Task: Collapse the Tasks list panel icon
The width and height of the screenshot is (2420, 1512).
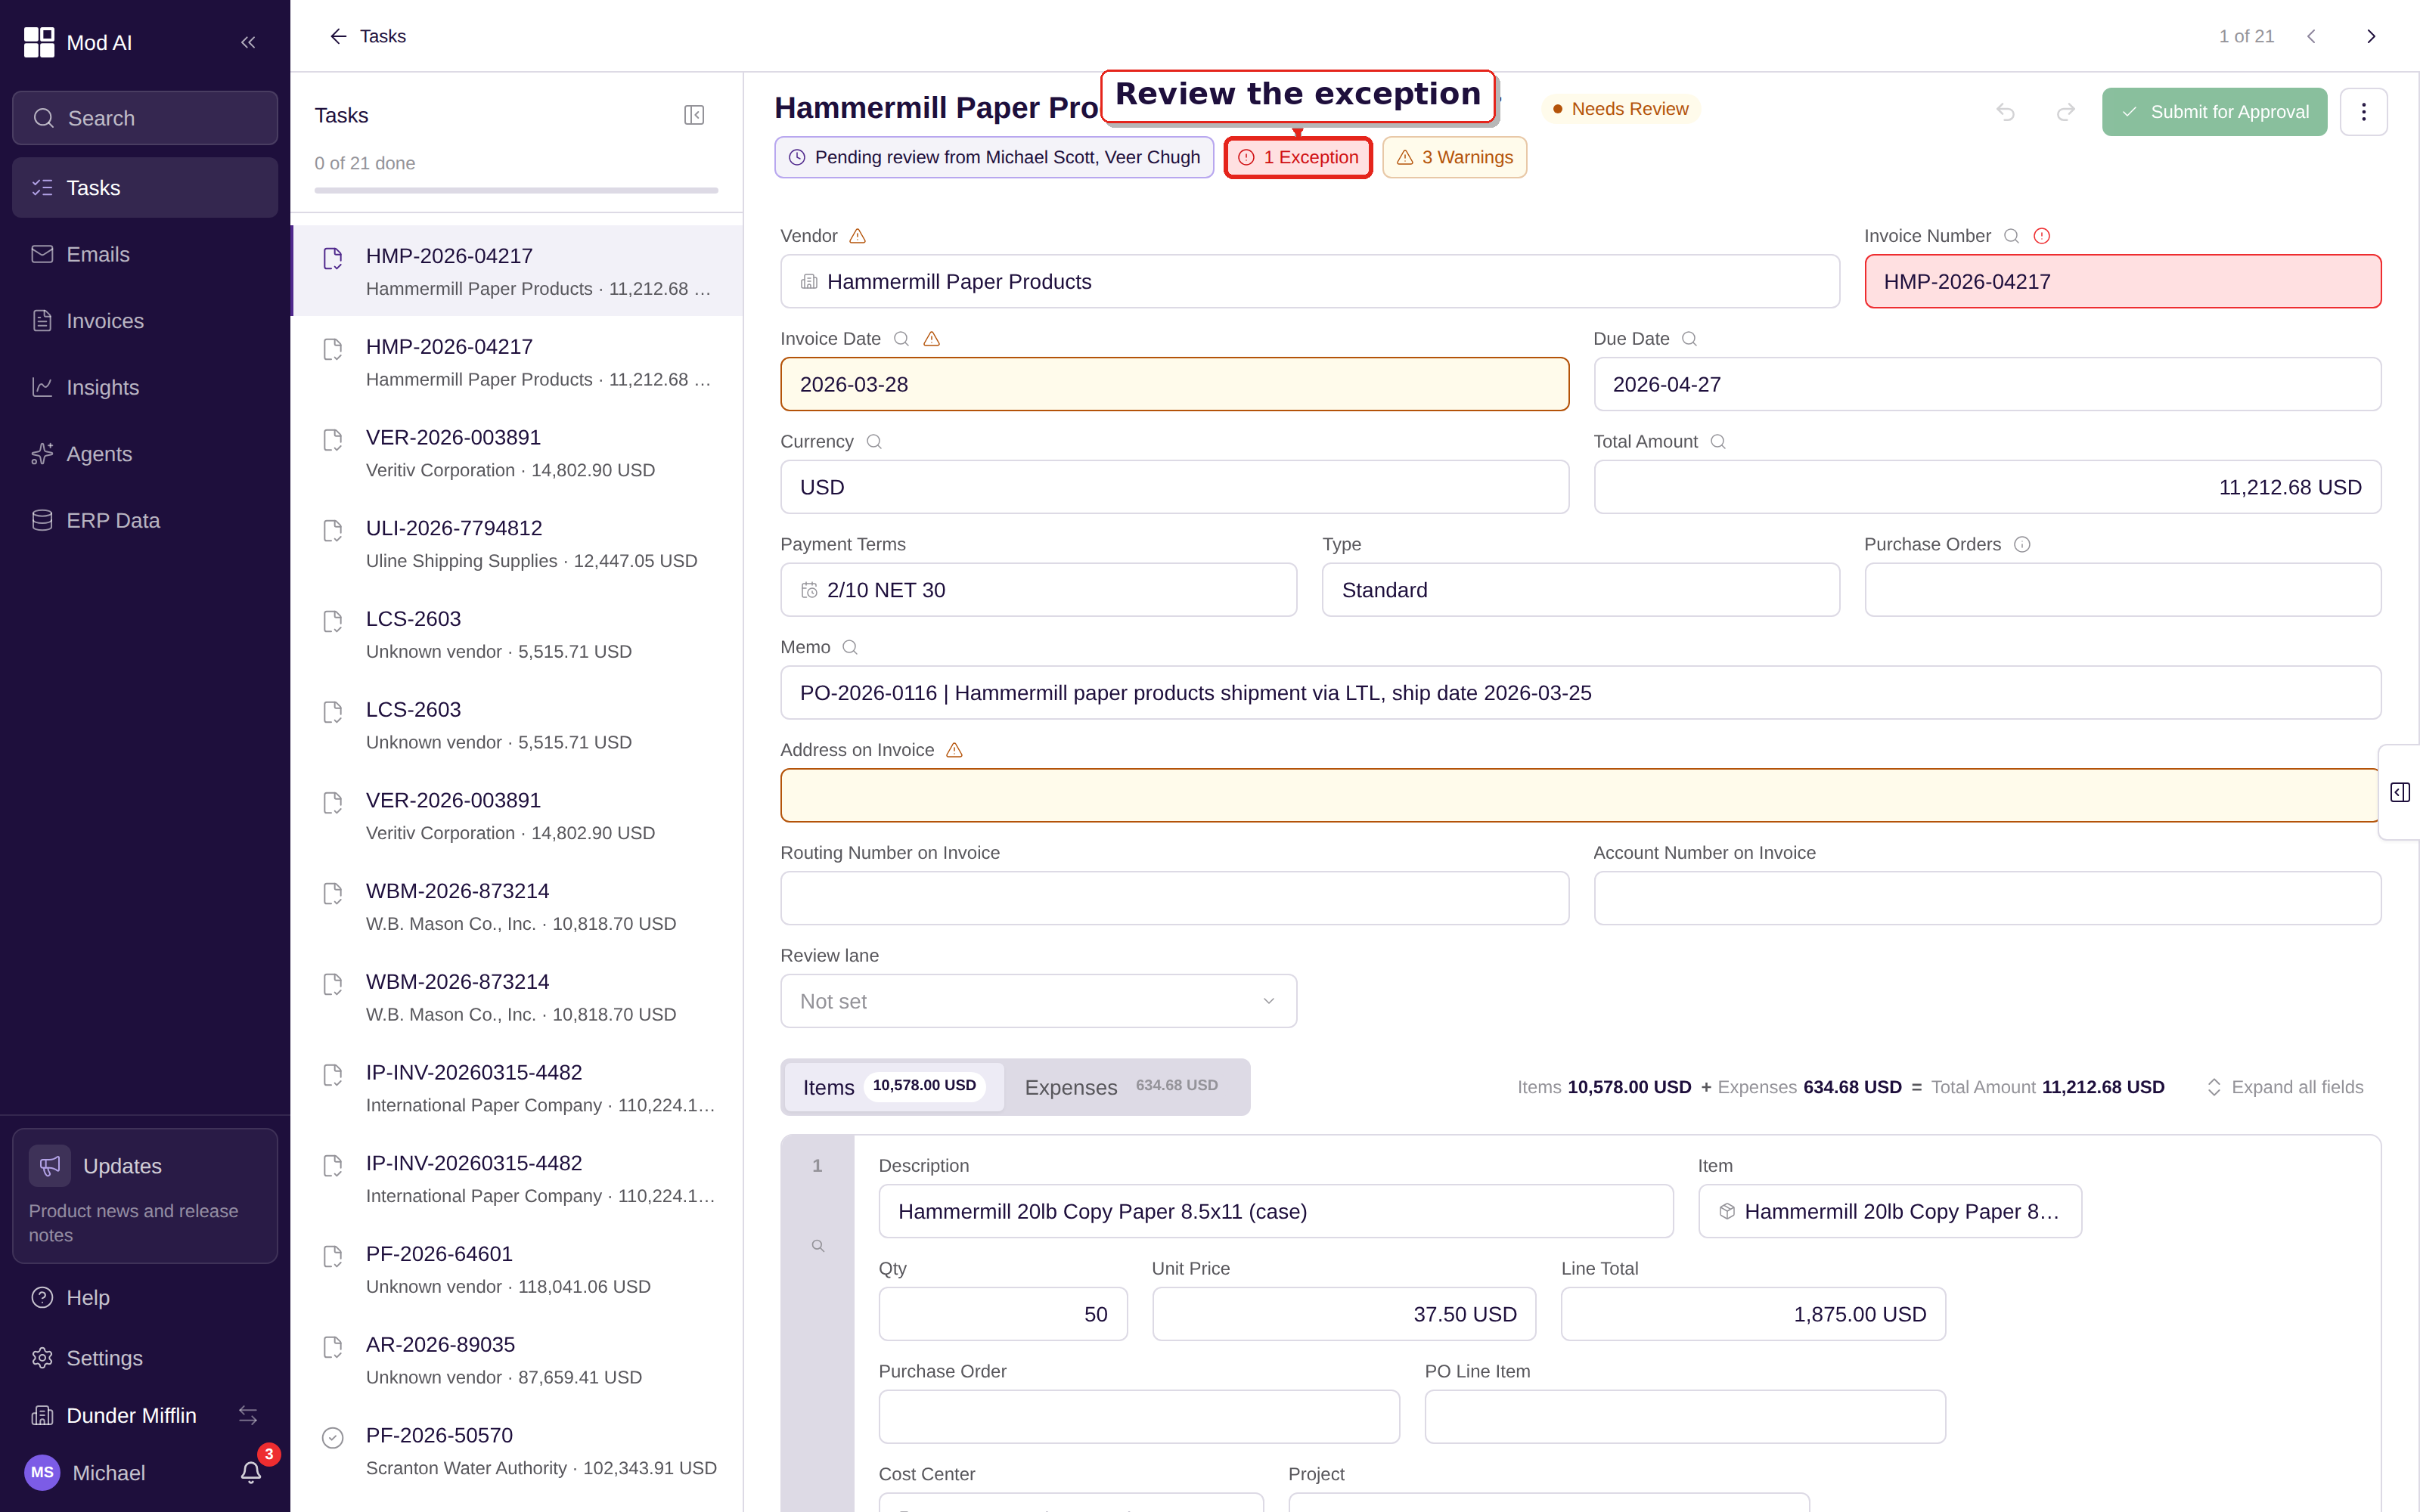Action: point(694,115)
